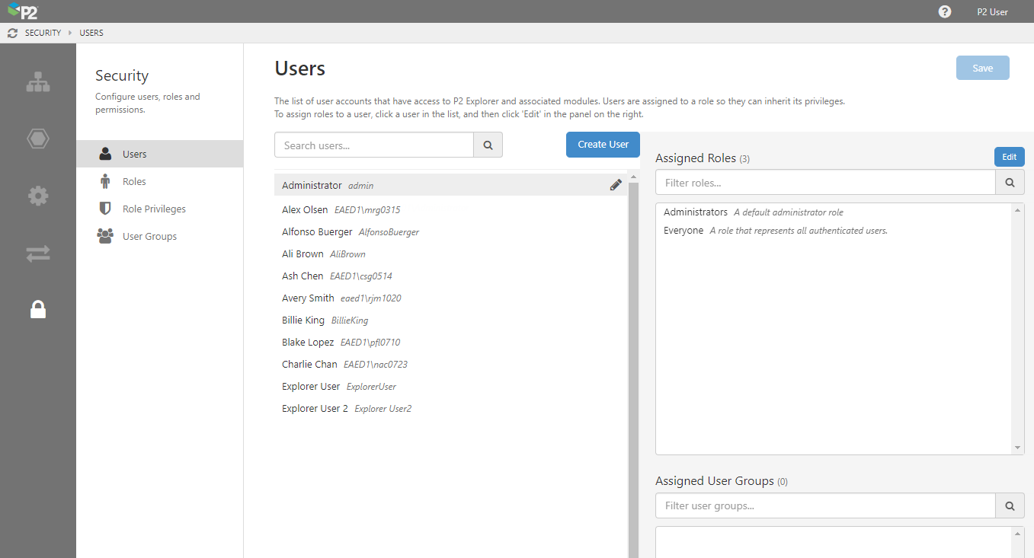This screenshot has width=1034, height=558.
Task: Open the help question mark icon
Action: coord(945,11)
